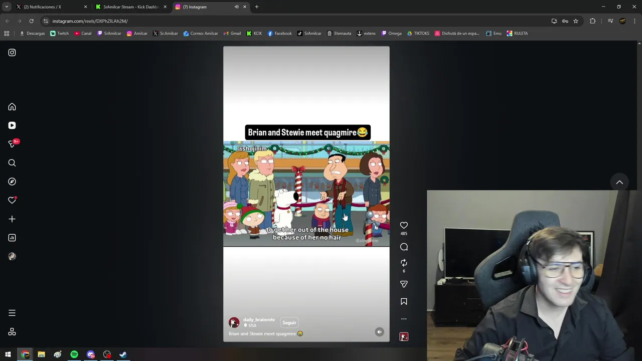Open the audio thumbnail below the reel options

[x=404, y=337]
